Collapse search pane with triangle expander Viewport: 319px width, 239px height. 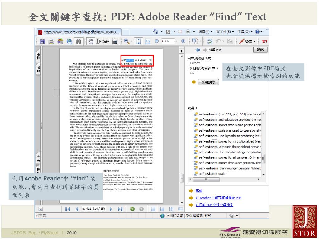coord(182,51)
